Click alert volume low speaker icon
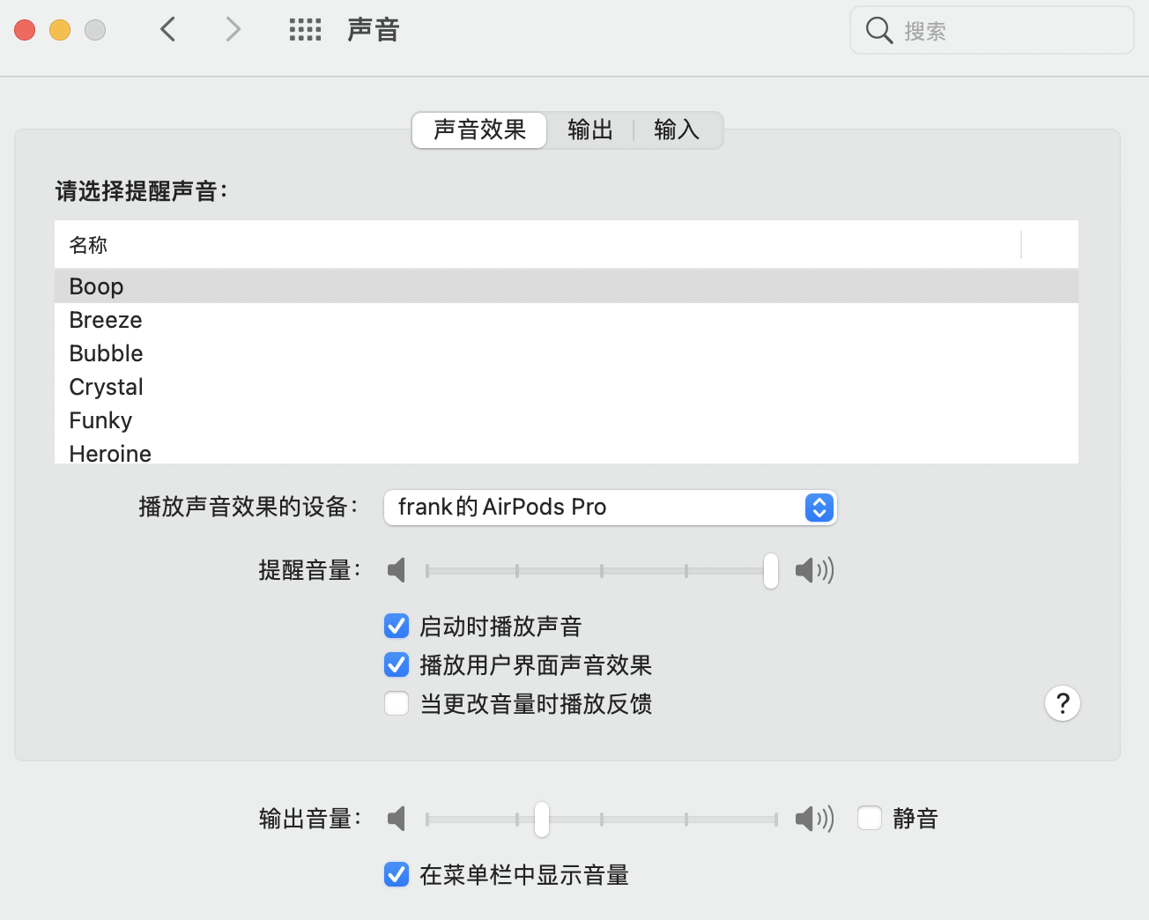The width and height of the screenshot is (1149, 920). [397, 570]
